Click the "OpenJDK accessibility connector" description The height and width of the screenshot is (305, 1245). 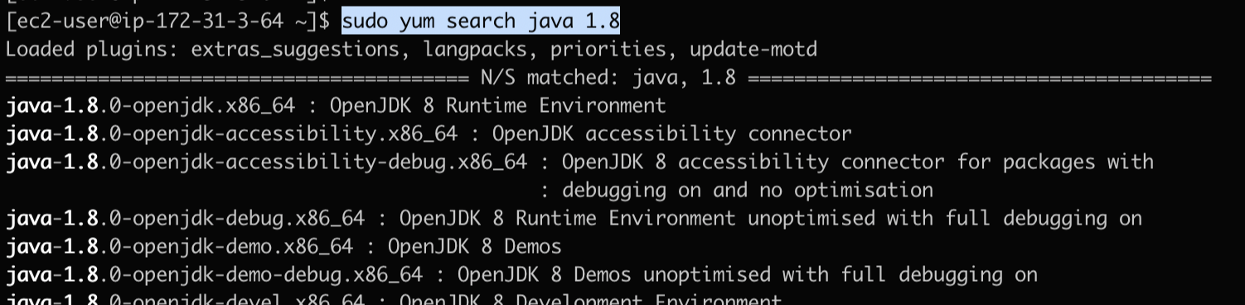coord(672,134)
